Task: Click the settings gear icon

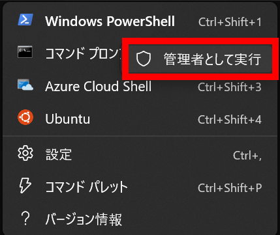Action: point(25,153)
